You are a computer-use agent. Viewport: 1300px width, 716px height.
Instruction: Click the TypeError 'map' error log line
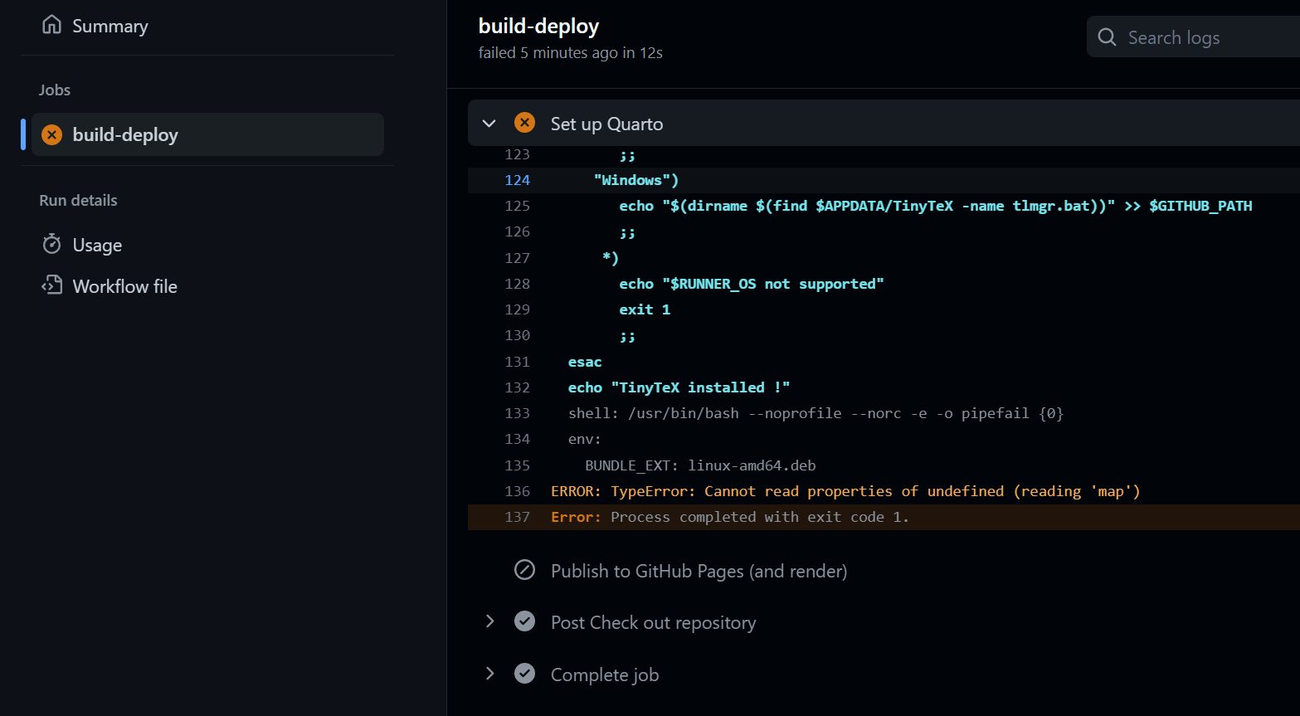[845, 491]
